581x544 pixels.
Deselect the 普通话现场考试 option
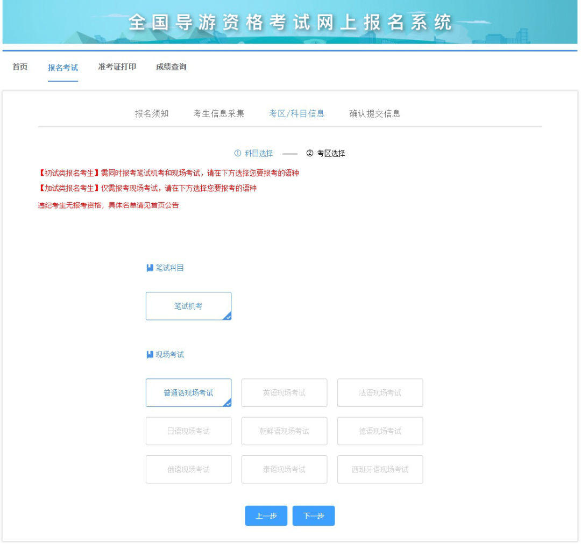(188, 392)
